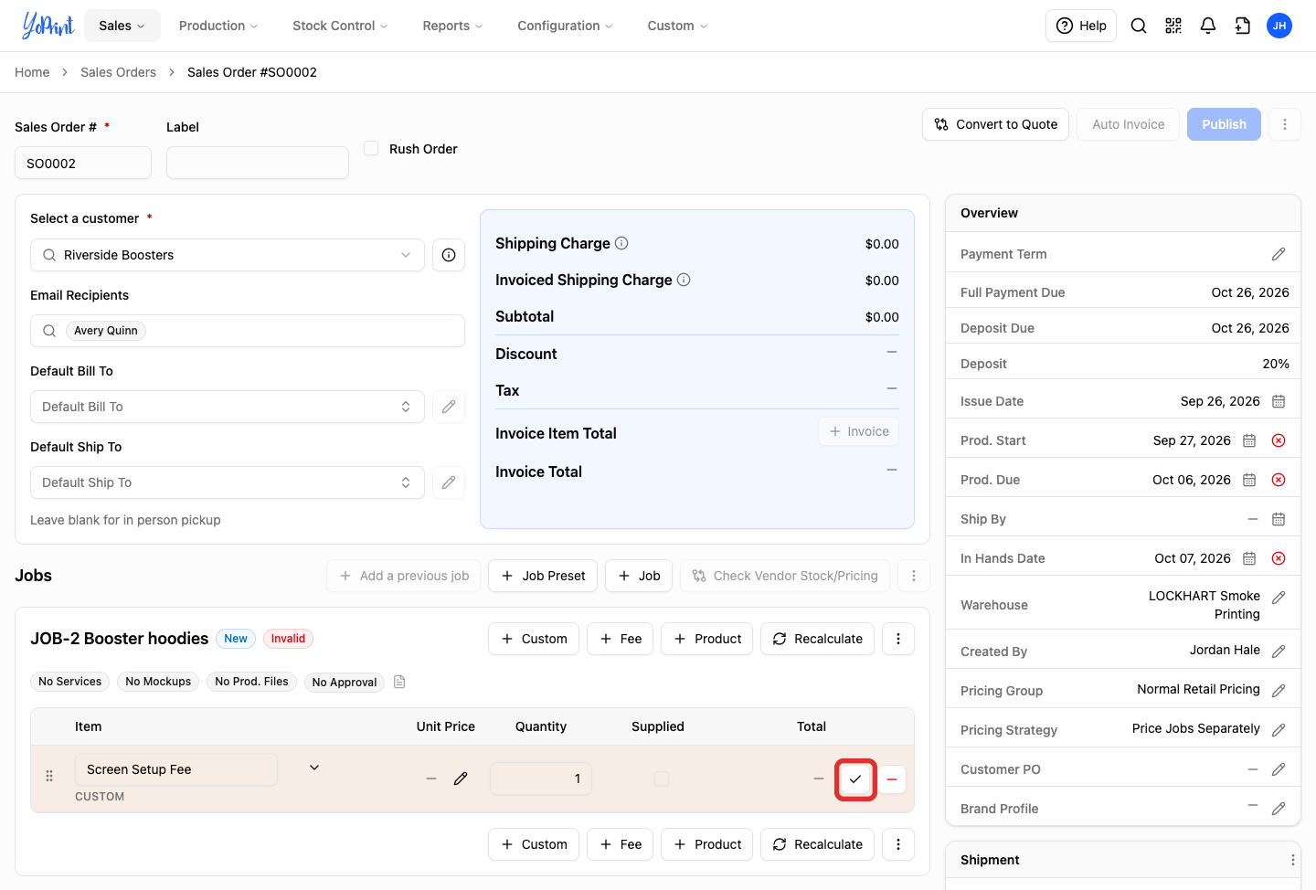1316x890 pixels.
Task: Open the notifications bell
Action: [x=1208, y=26]
